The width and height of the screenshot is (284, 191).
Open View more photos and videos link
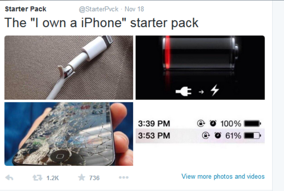[223, 176]
